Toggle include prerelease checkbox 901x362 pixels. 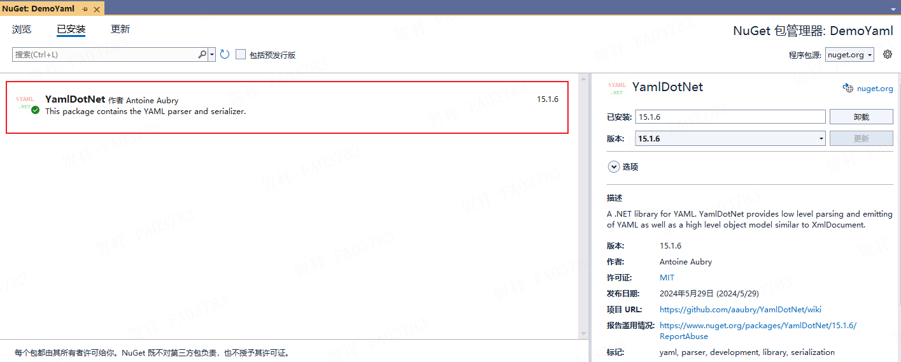coord(241,55)
